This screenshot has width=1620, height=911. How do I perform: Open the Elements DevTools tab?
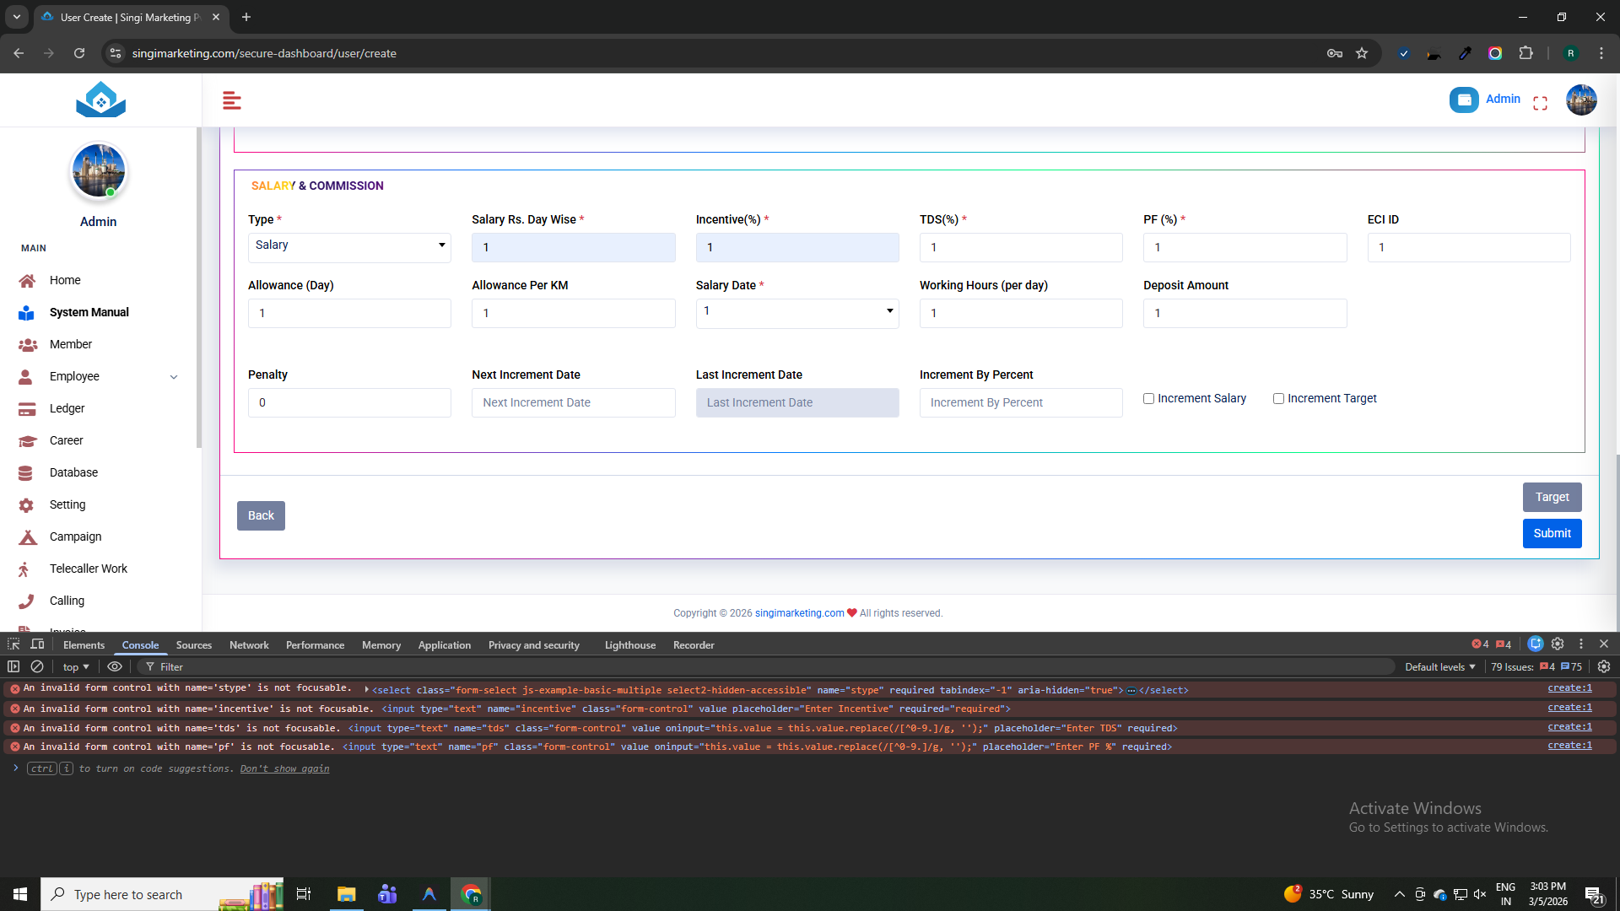[x=84, y=645]
